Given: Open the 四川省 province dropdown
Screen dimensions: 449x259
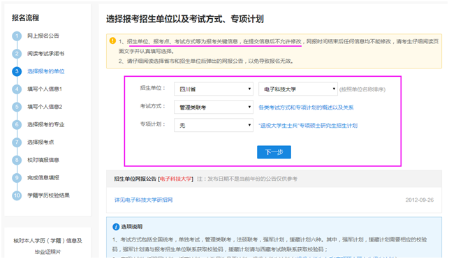Looking at the screenshot, I should tap(214, 89).
